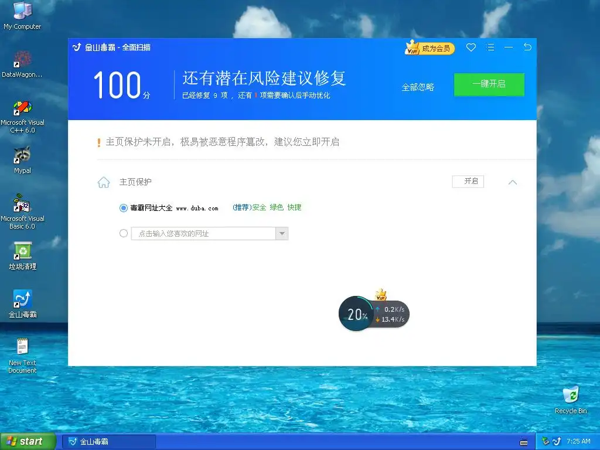Click the 主页保护 section title
This screenshot has width=600, height=450.
[135, 182]
